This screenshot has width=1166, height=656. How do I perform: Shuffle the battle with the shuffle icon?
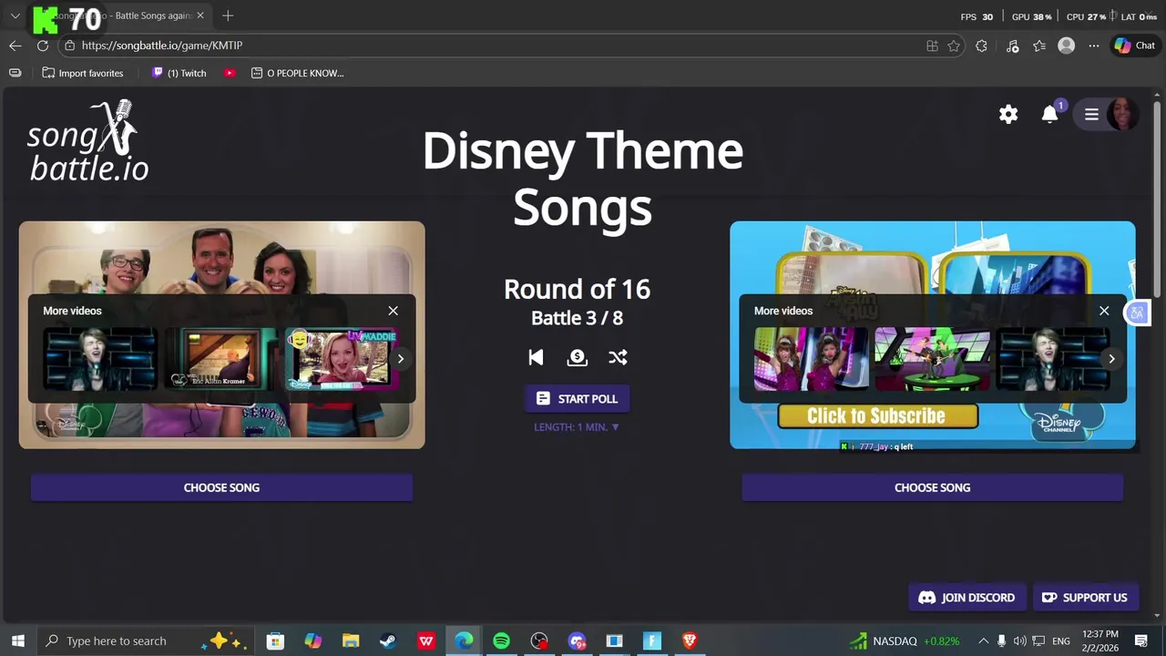618,357
